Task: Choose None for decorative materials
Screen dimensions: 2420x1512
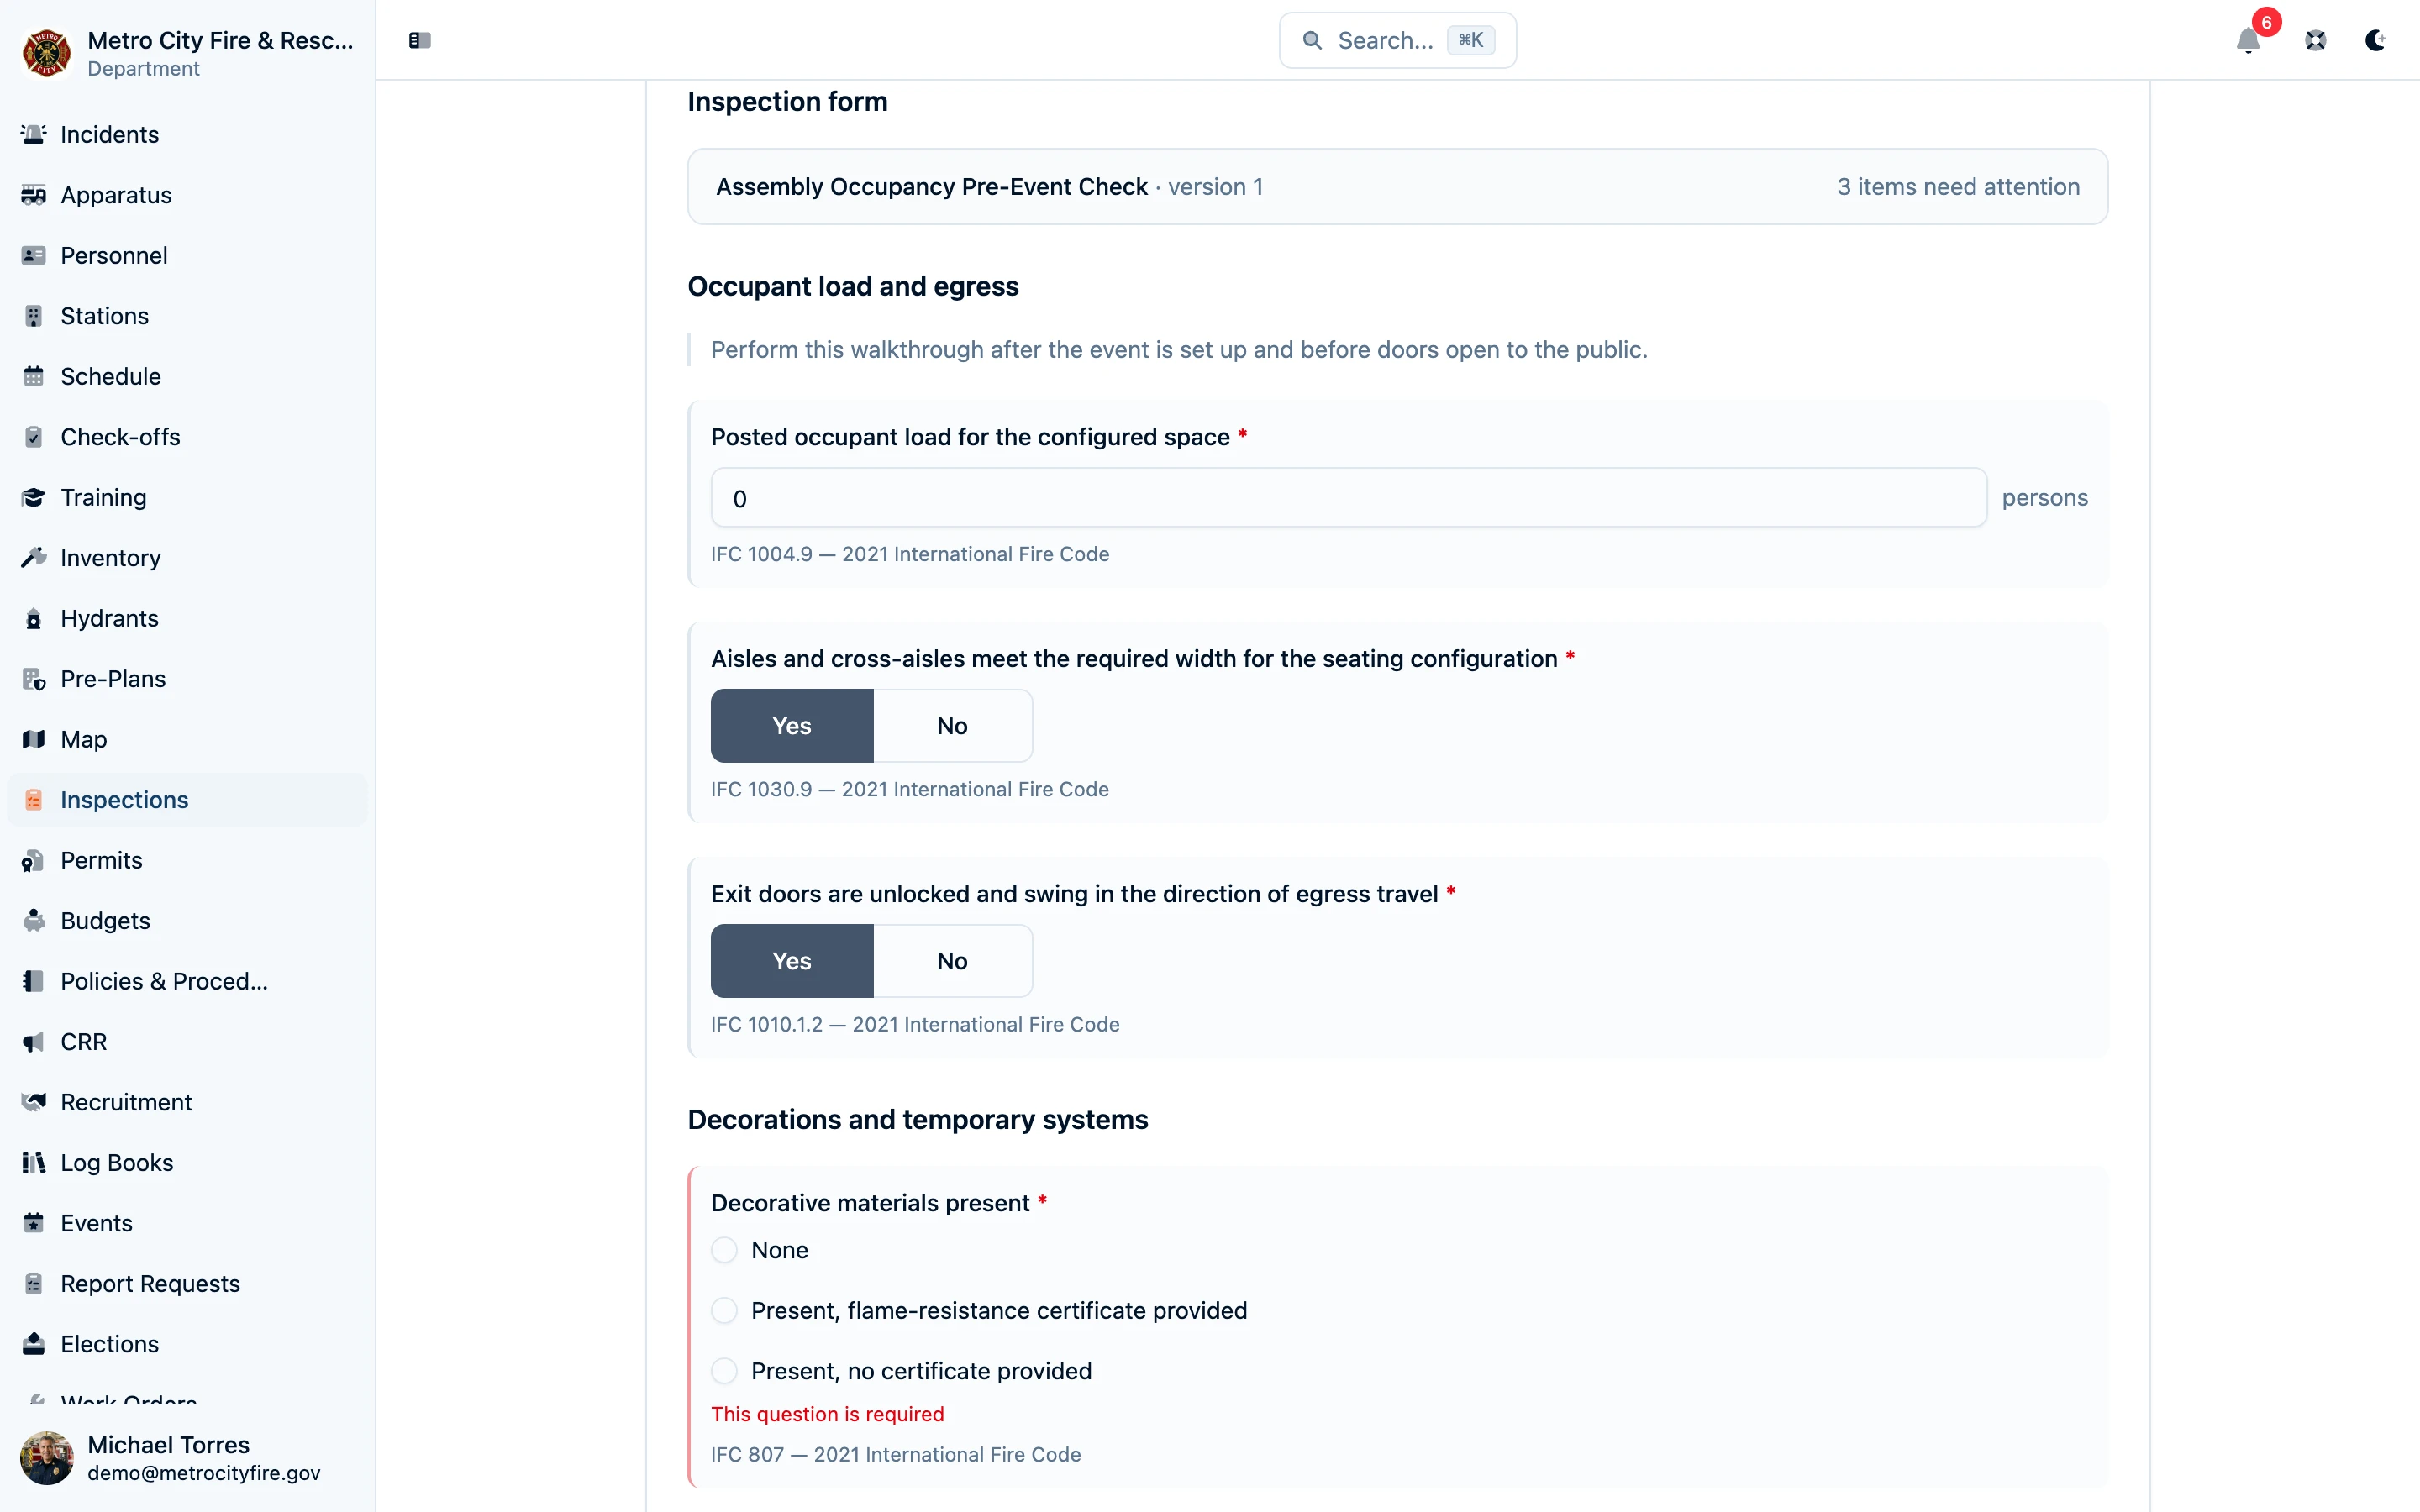Action: click(724, 1250)
